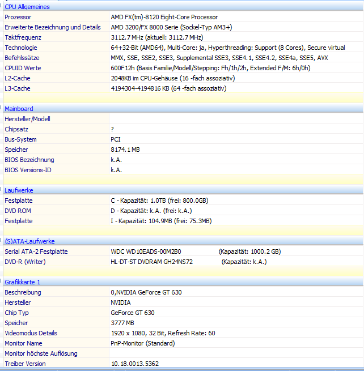Select the NVIDIA manufacturer value
Image resolution: width=364 pixels, height=371 pixels.
click(x=121, y=302)
